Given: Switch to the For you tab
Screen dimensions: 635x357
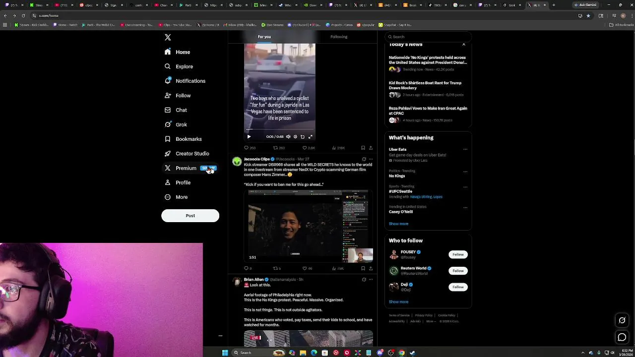Looking at the screenshot, I should coord(264,37).
